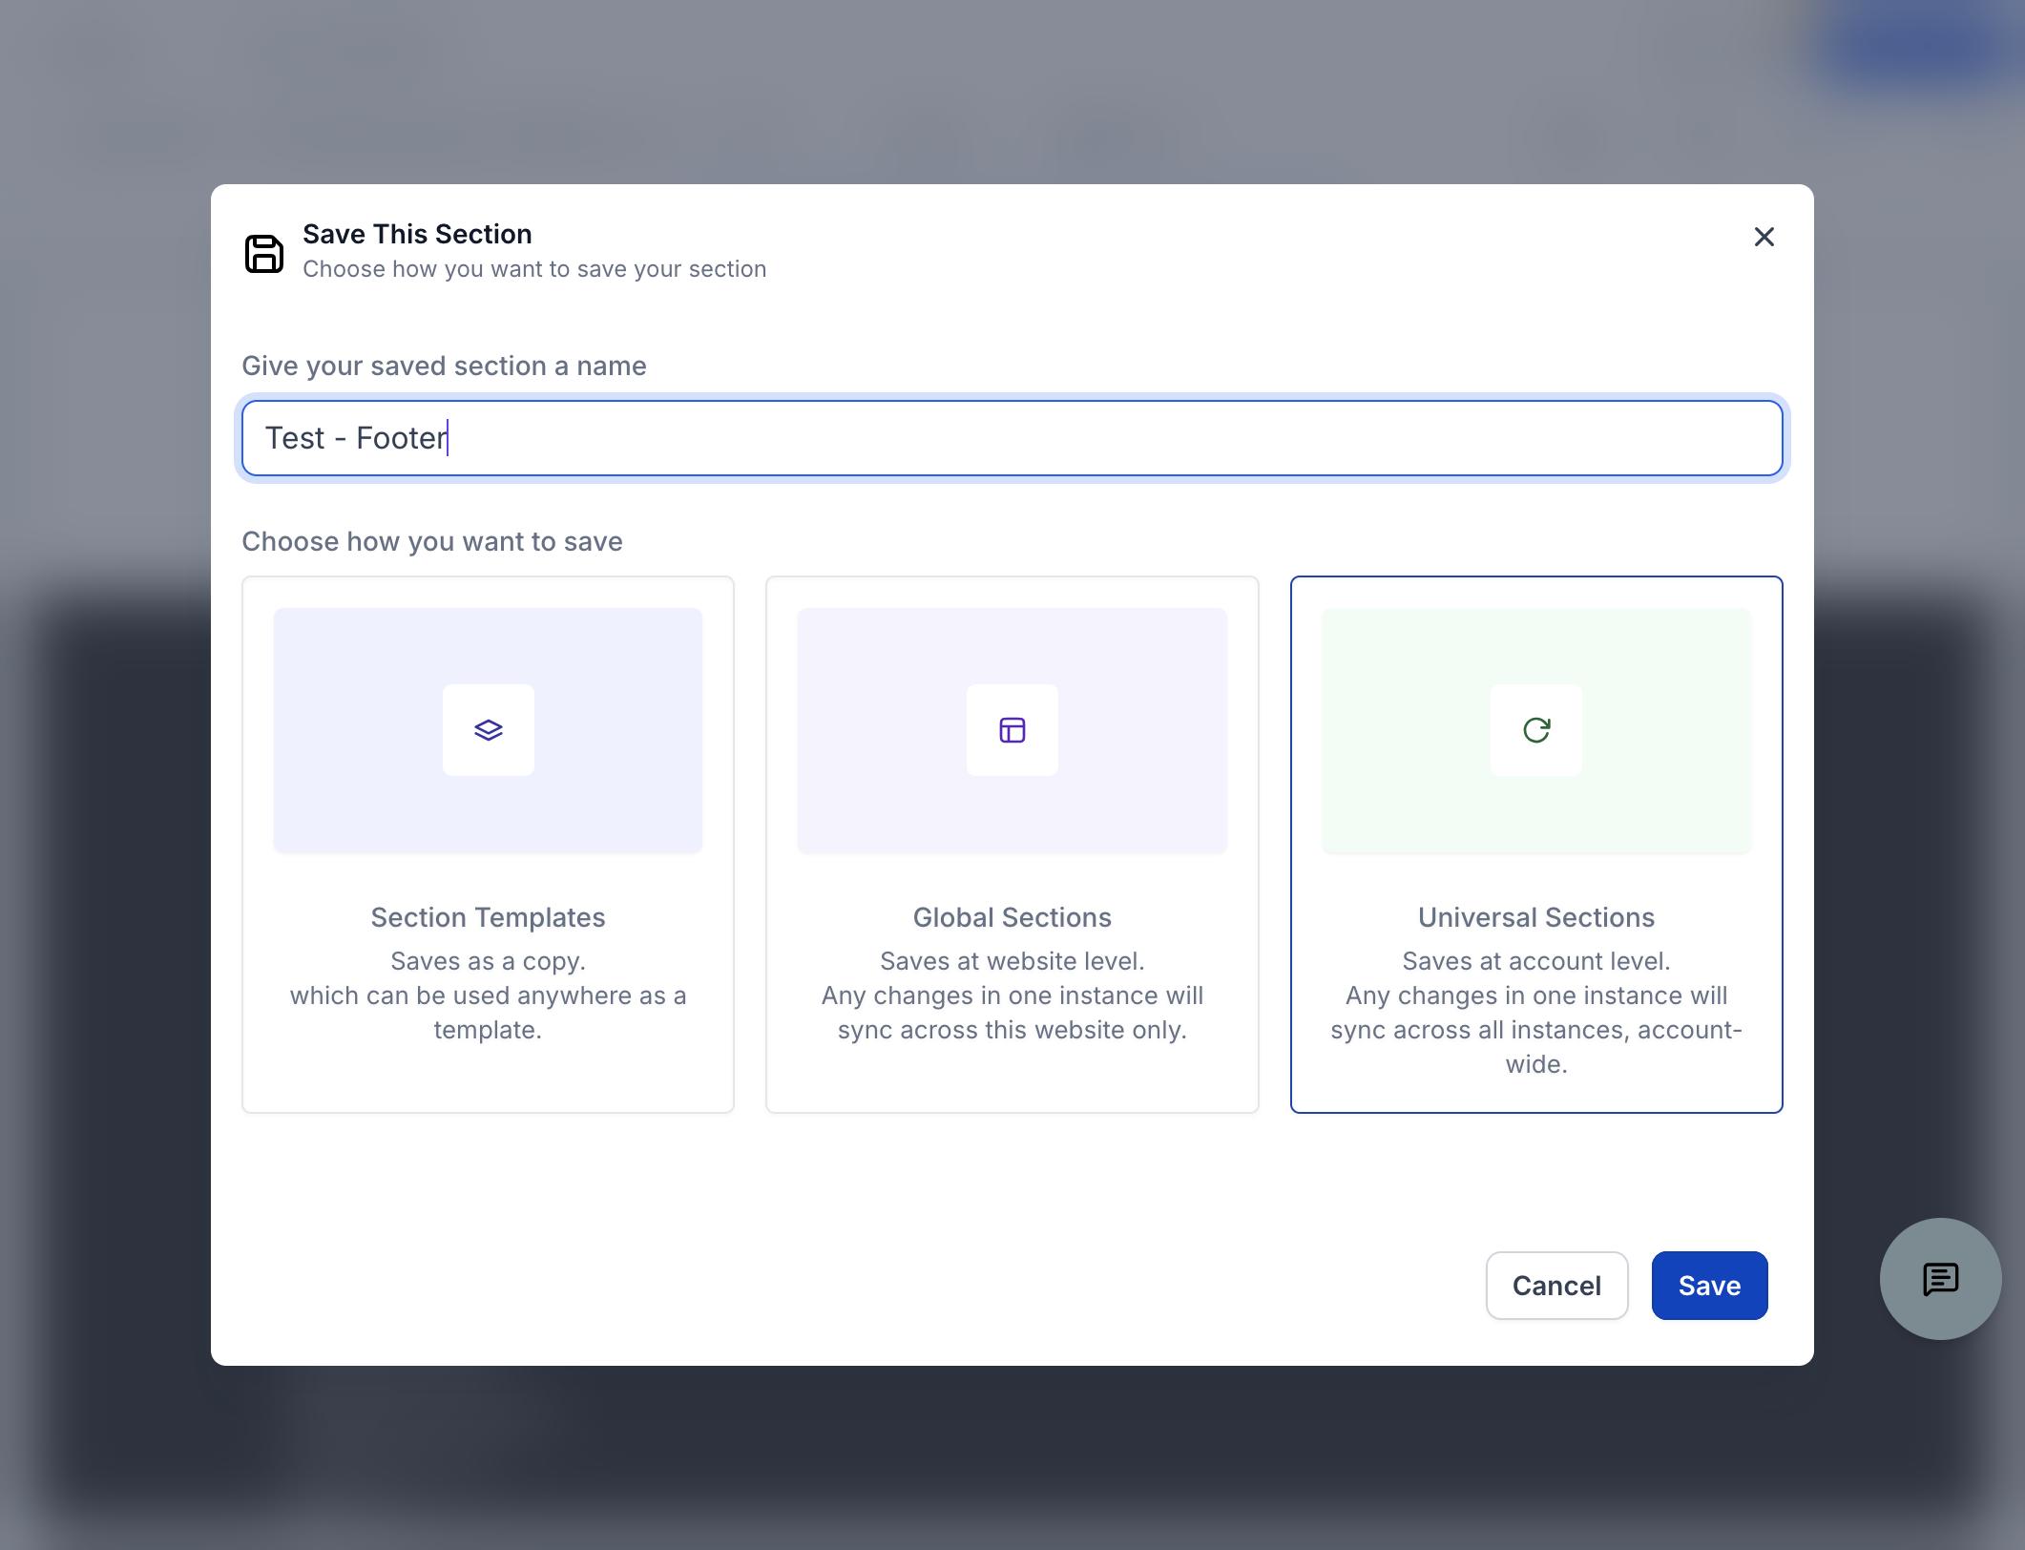
Task: Click the 'Save This Section' heading
Action: click(417, 234)
